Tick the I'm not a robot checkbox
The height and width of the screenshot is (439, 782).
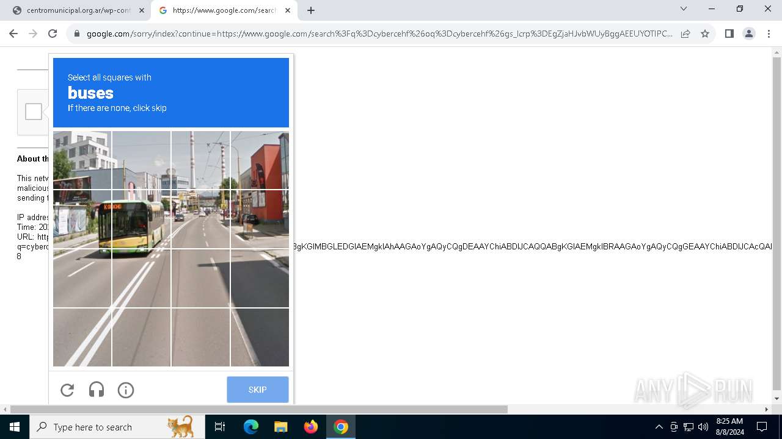point(34,112)
